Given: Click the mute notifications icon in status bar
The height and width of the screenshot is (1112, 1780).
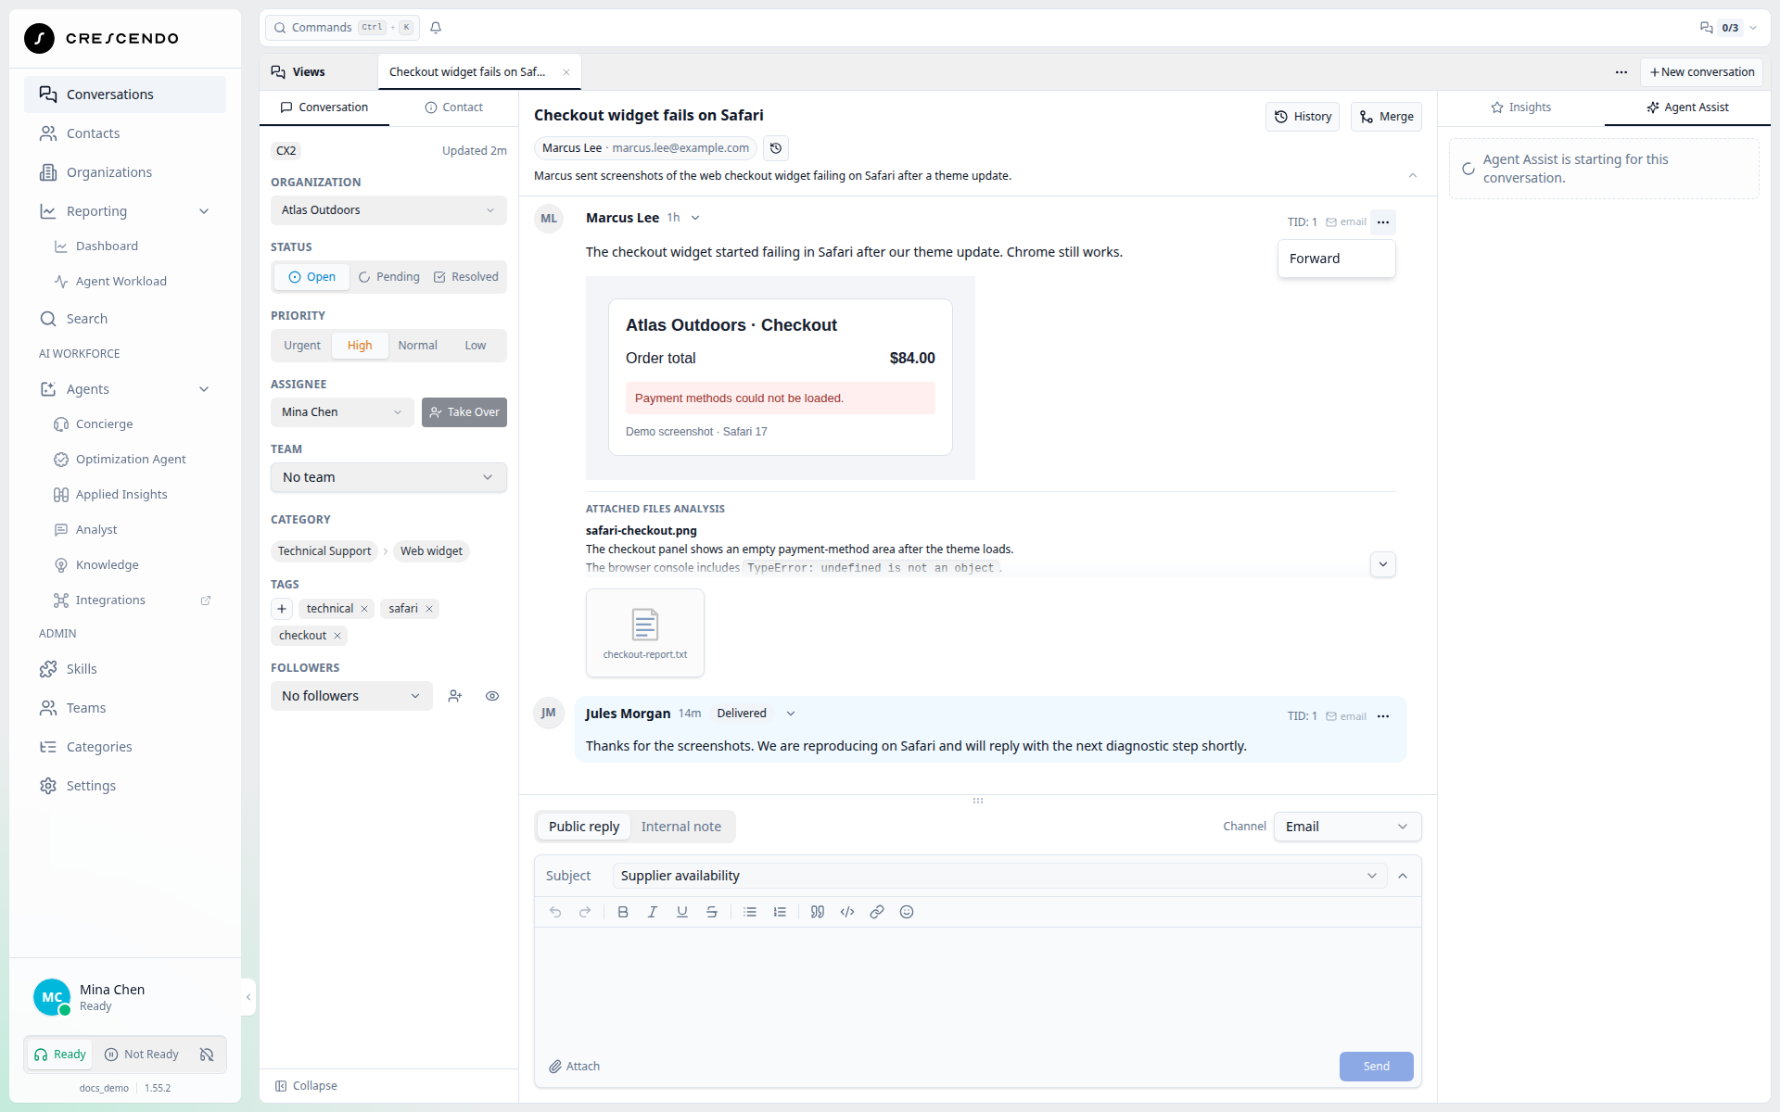Looking at the screenshot, I should (207, 1055).
